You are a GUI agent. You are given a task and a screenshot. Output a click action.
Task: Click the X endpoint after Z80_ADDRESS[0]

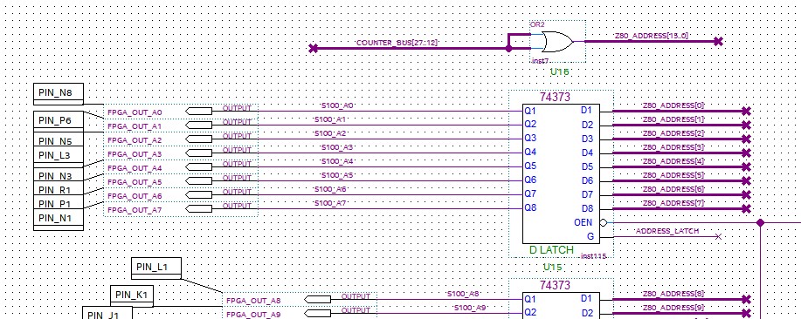coord(746,111)
